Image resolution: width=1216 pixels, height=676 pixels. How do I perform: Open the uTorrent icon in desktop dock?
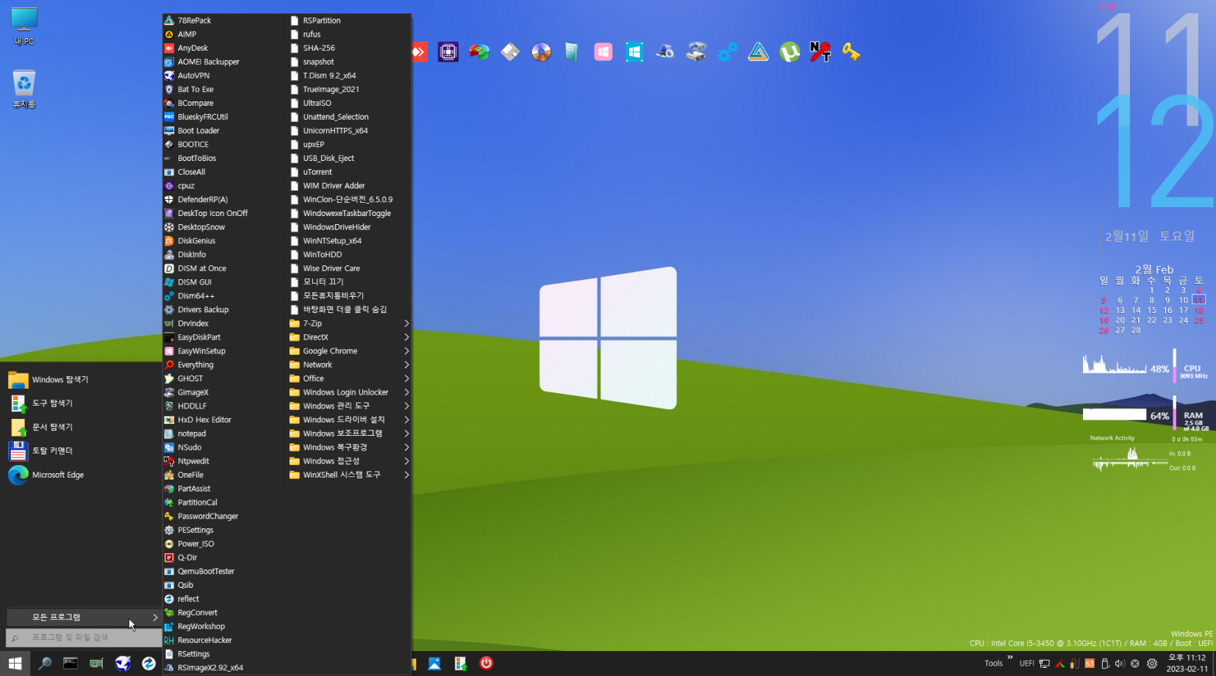pyautogui.click(x=789, y=52)
